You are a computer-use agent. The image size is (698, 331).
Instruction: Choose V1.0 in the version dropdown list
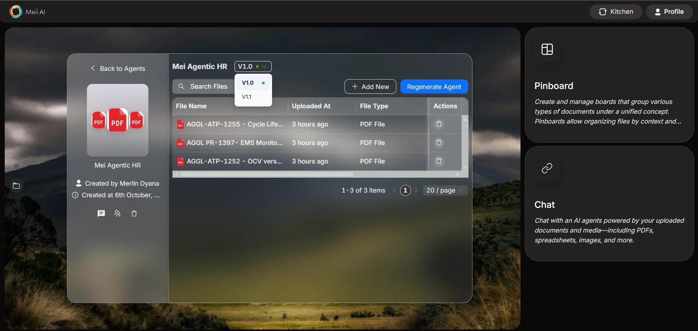coord(248,83)
